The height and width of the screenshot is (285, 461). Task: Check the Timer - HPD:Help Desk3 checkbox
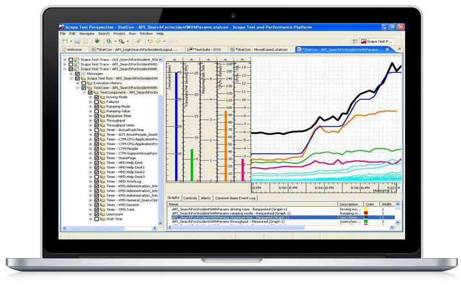(x=96, y=177)
